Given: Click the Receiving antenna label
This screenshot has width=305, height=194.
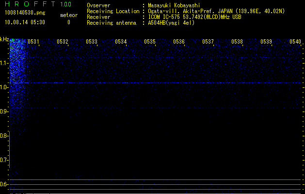Looking at the screenshot, I should click(x=112, y=23).
